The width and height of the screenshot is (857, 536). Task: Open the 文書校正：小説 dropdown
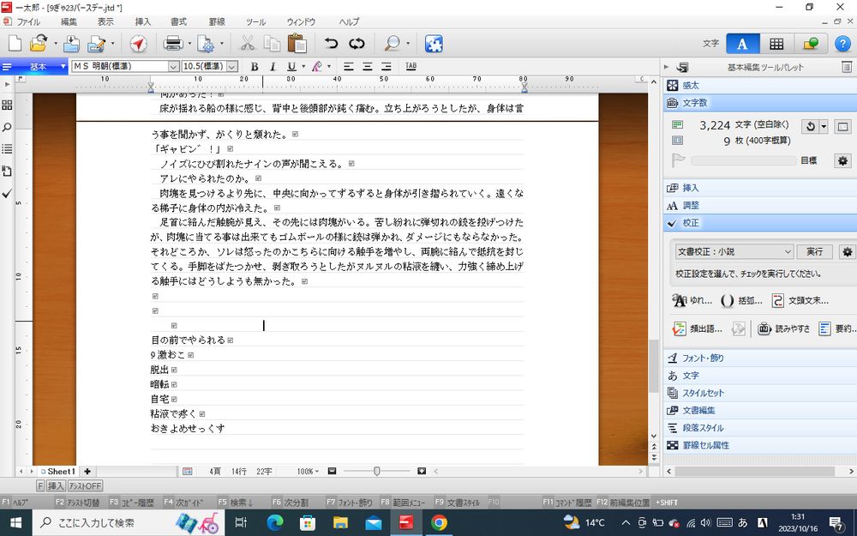[x=734, y=251]
